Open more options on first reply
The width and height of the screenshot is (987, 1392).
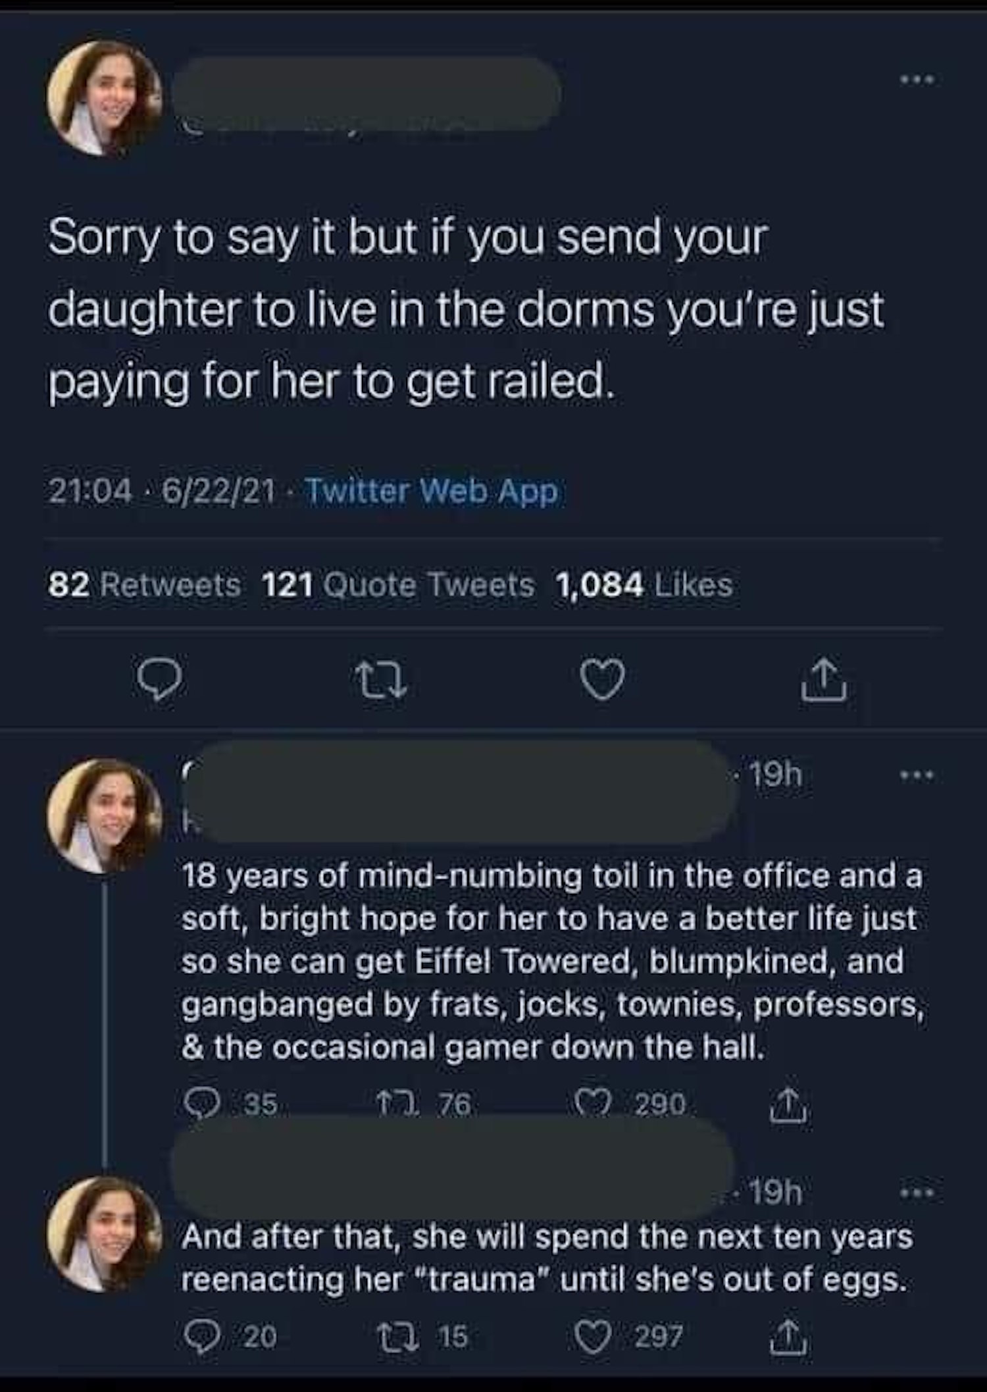coord(919,777)
